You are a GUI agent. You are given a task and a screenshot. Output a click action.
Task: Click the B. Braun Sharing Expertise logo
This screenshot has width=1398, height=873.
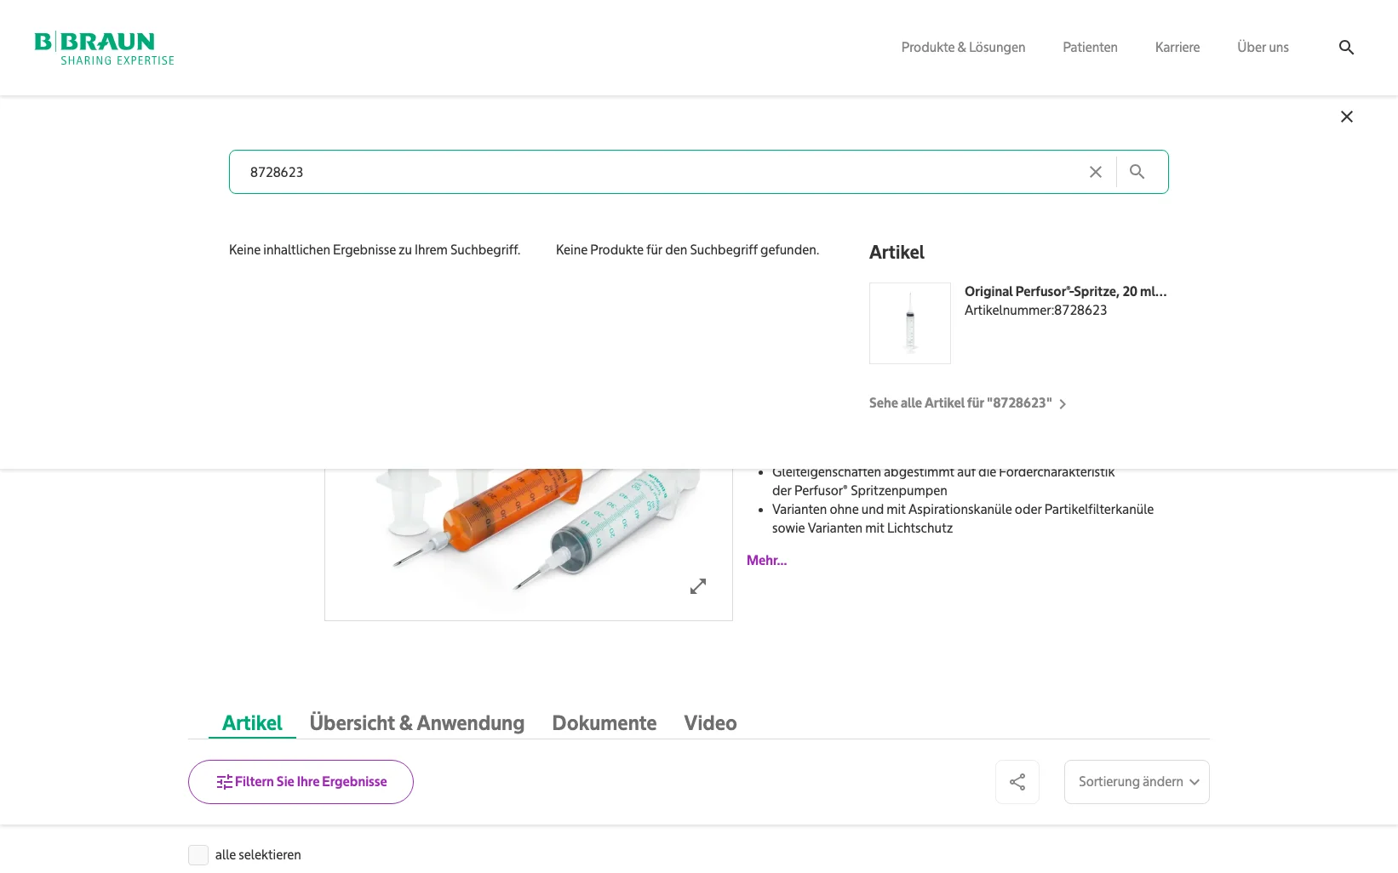[104, 48]
